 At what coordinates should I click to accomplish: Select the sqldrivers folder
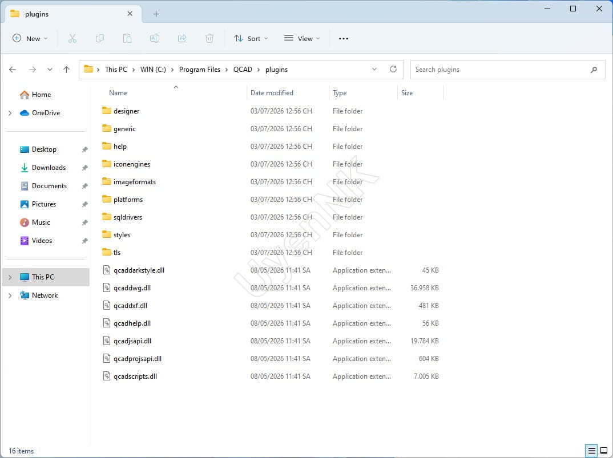pyautogui.click(x=128, y=217)
